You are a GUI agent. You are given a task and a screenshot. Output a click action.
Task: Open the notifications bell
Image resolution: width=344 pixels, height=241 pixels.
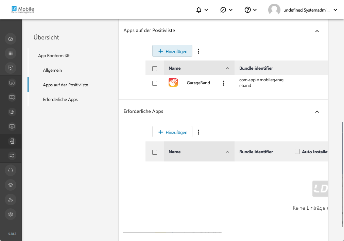[x=199, y=10]
